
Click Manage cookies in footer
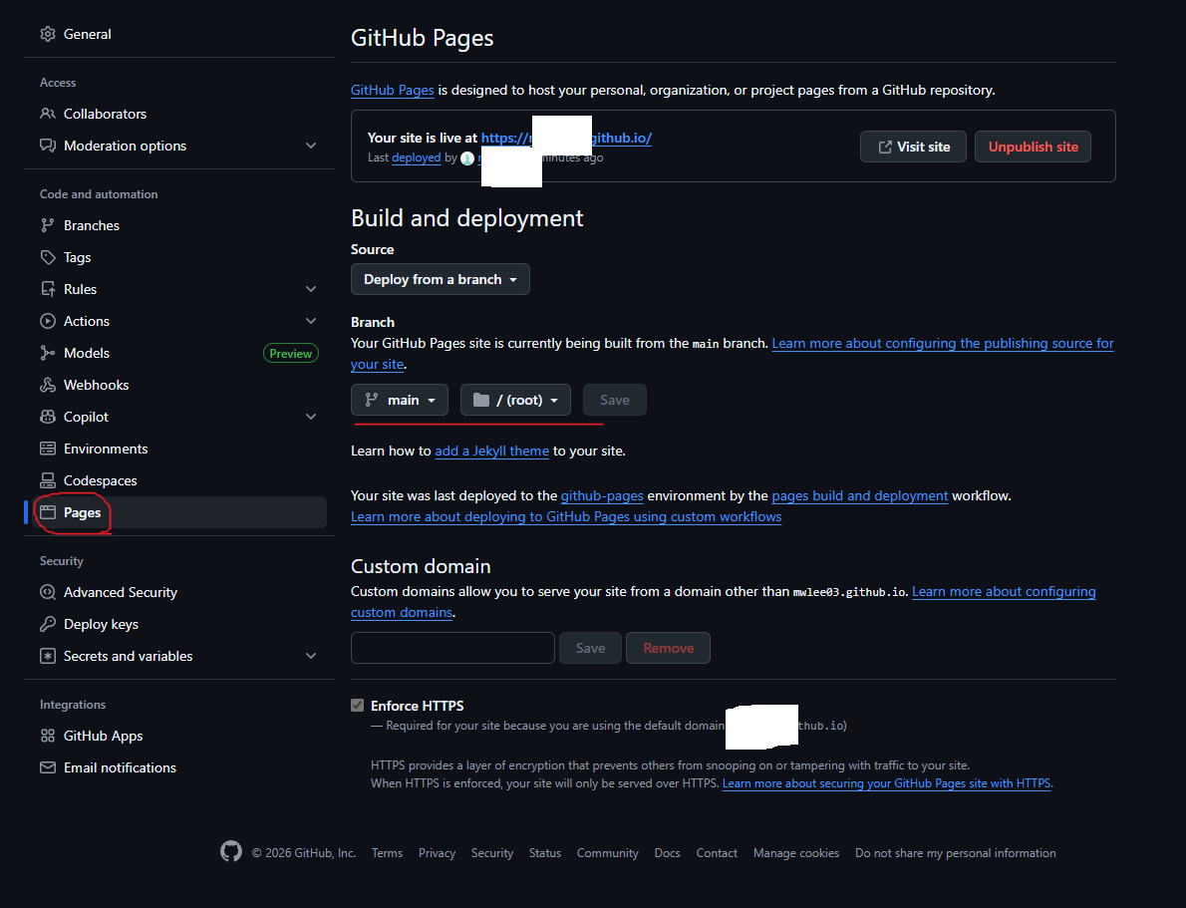[796, 853]
